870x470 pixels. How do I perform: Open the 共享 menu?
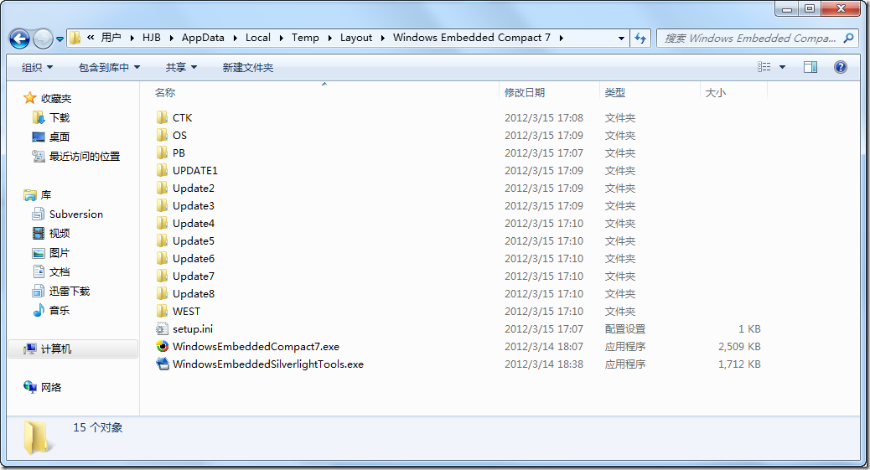(181, 67)
